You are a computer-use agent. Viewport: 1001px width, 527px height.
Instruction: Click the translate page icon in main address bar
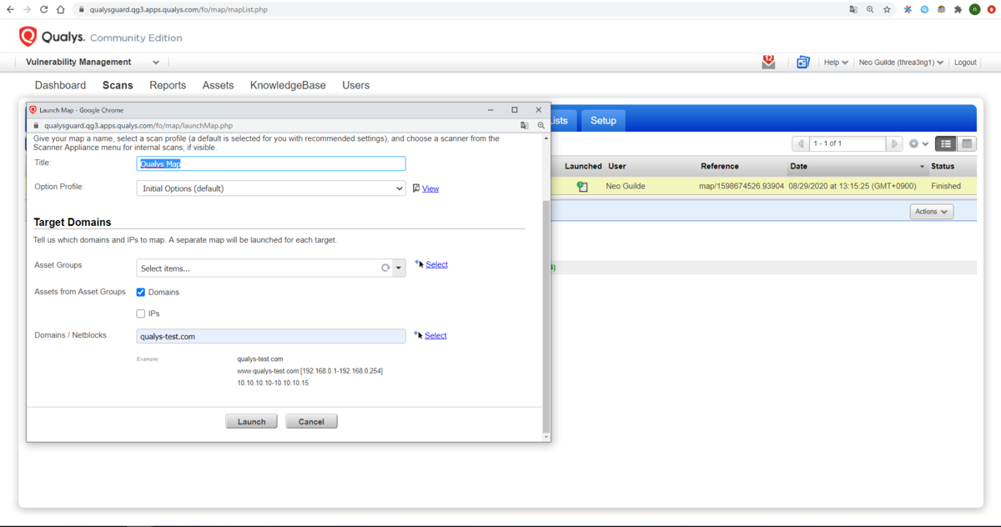point(853,10)
